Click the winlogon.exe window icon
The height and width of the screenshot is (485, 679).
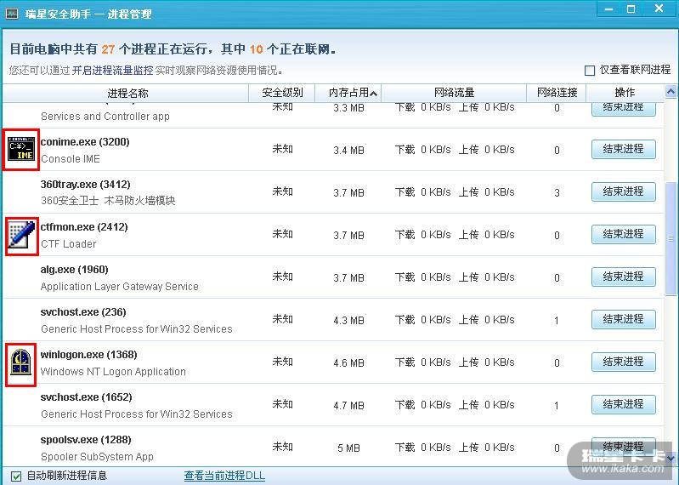click(x=20, y=362)
